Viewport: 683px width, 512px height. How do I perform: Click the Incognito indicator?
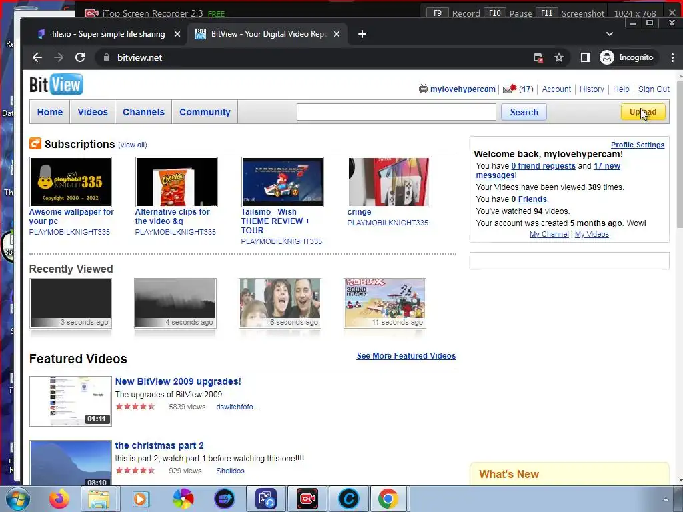click(626, 57)
